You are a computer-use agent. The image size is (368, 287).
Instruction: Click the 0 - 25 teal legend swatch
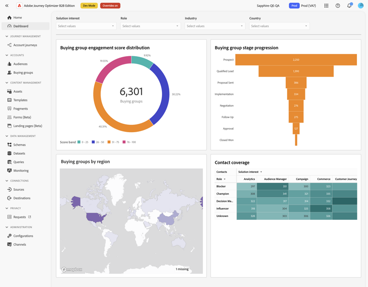point(79,142)
